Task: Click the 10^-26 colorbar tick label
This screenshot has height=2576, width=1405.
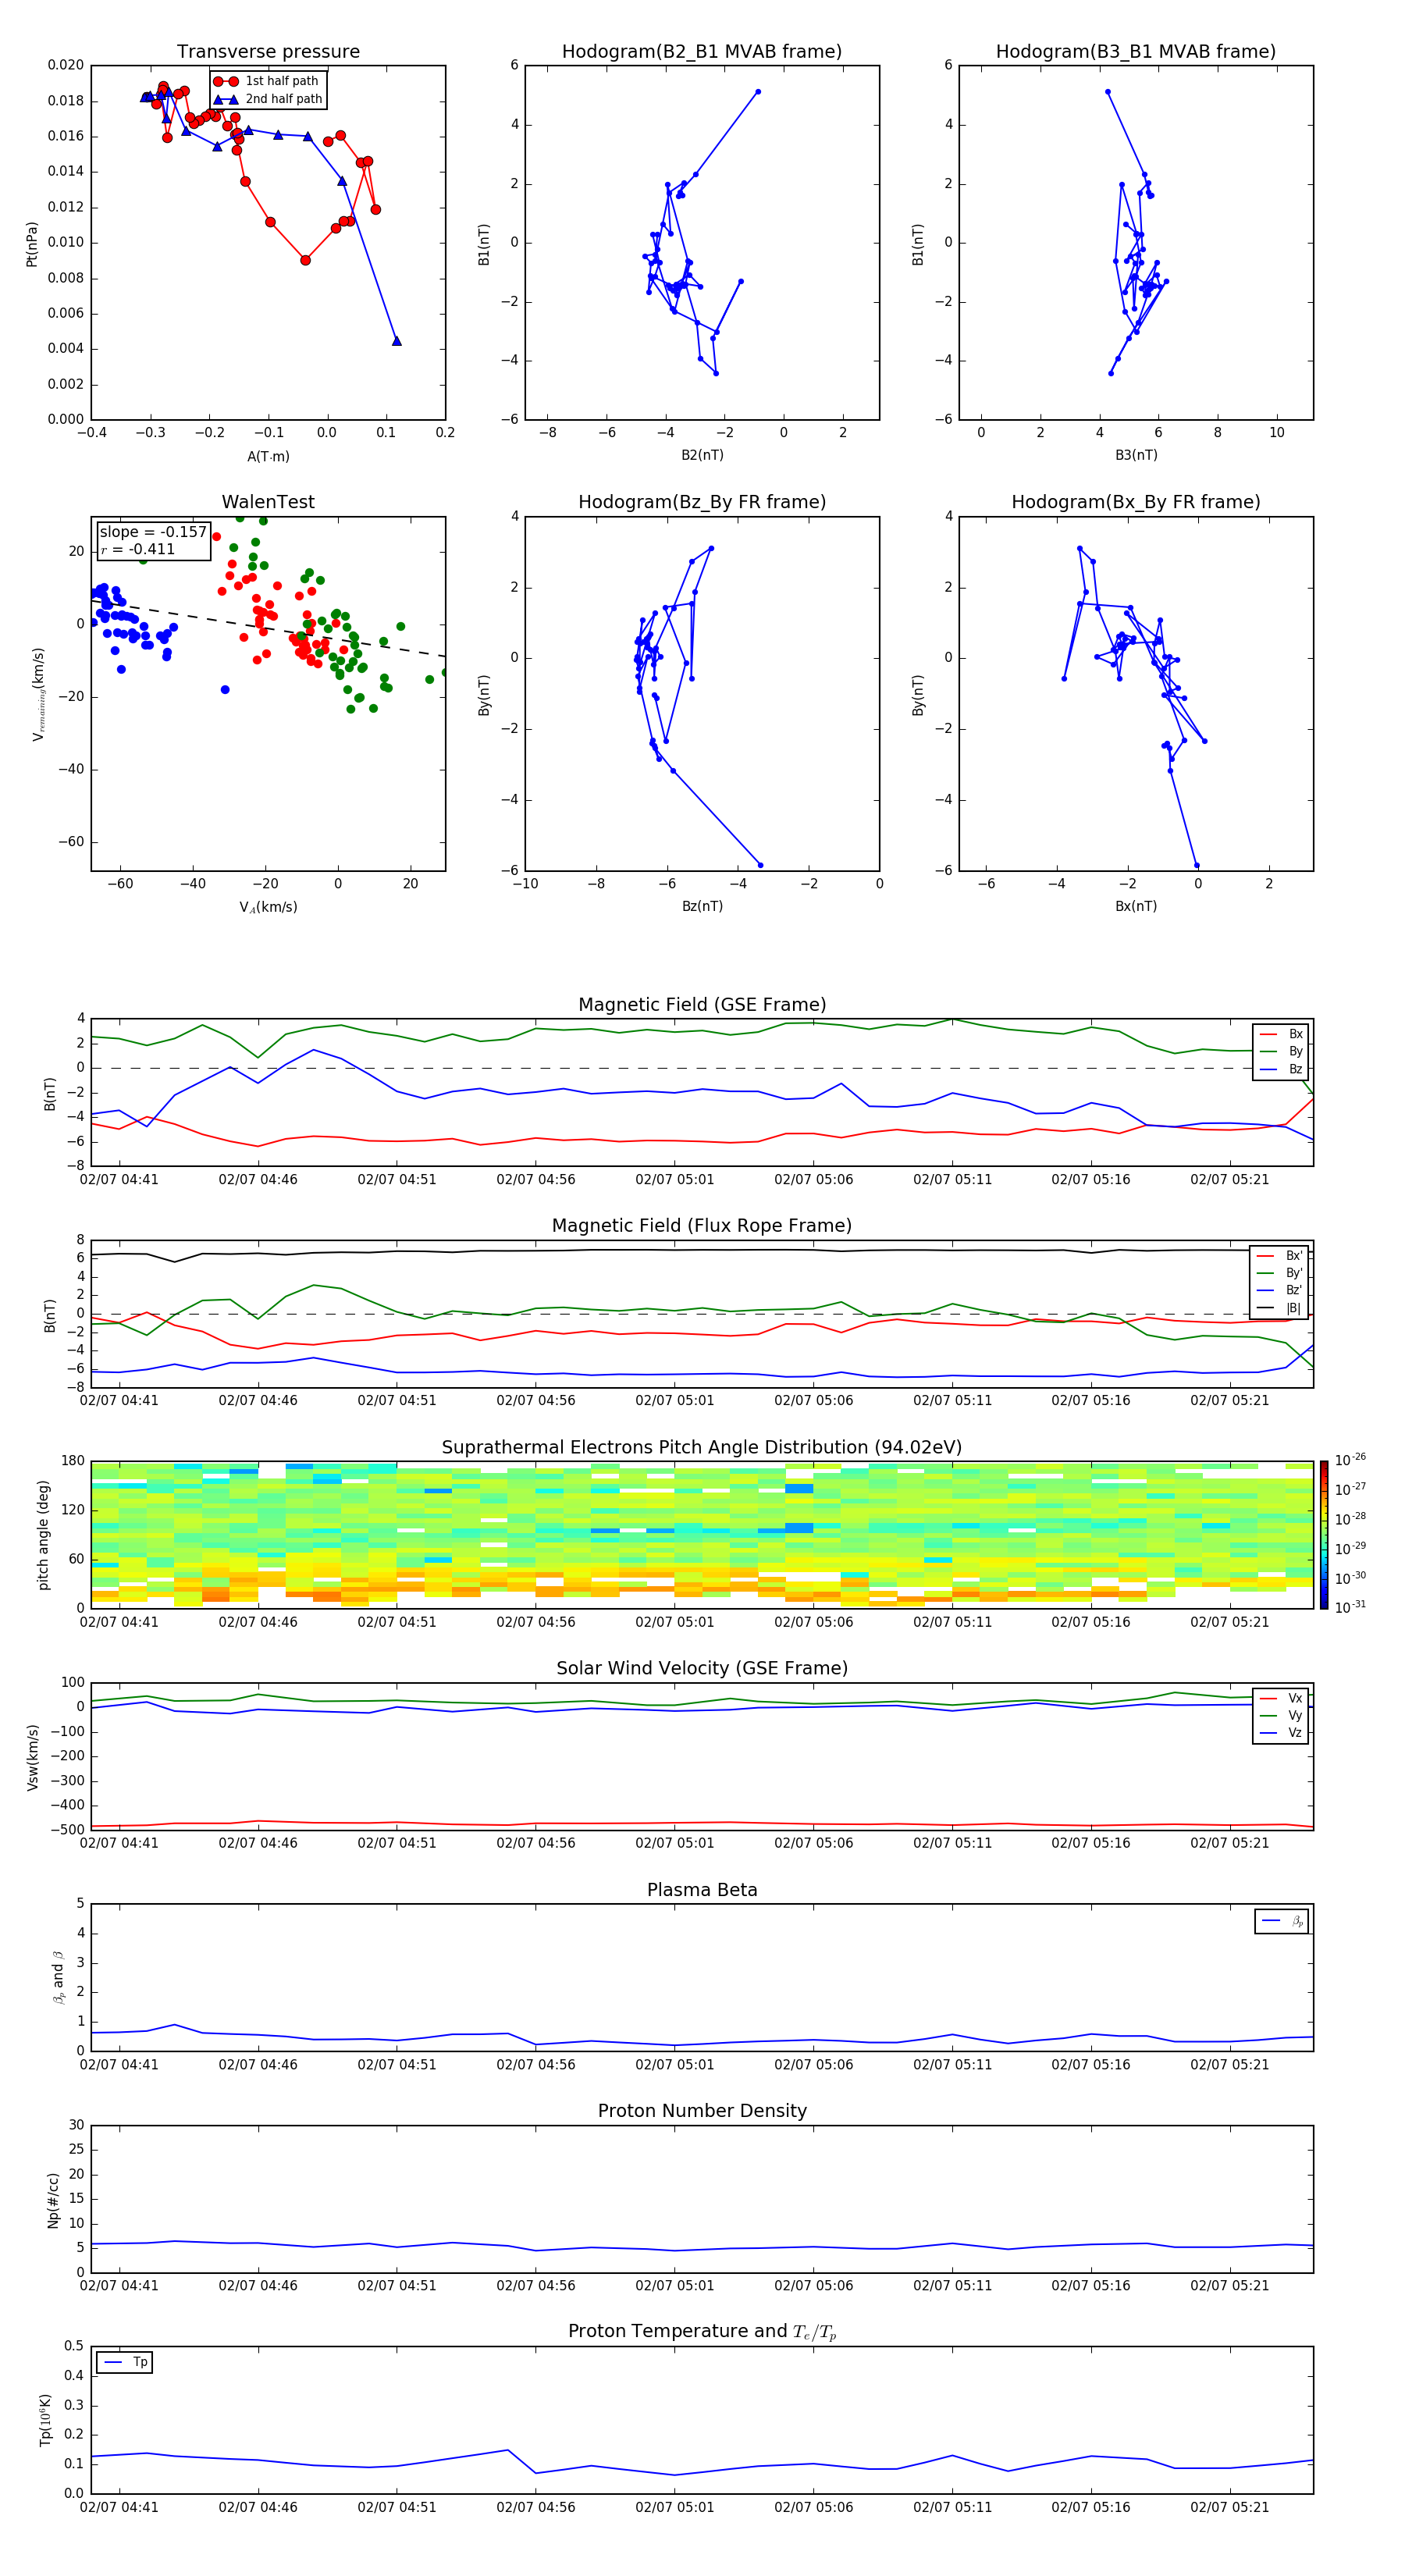Action: 1350,1460
